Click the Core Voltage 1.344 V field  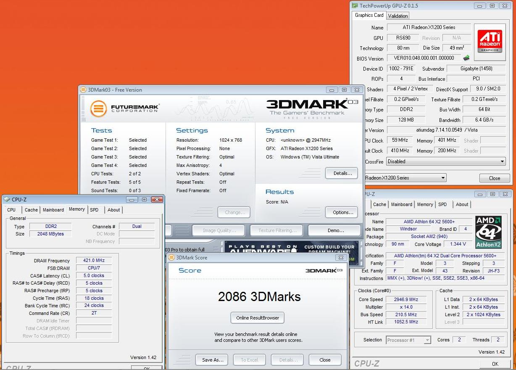click(x=458, y=244)
